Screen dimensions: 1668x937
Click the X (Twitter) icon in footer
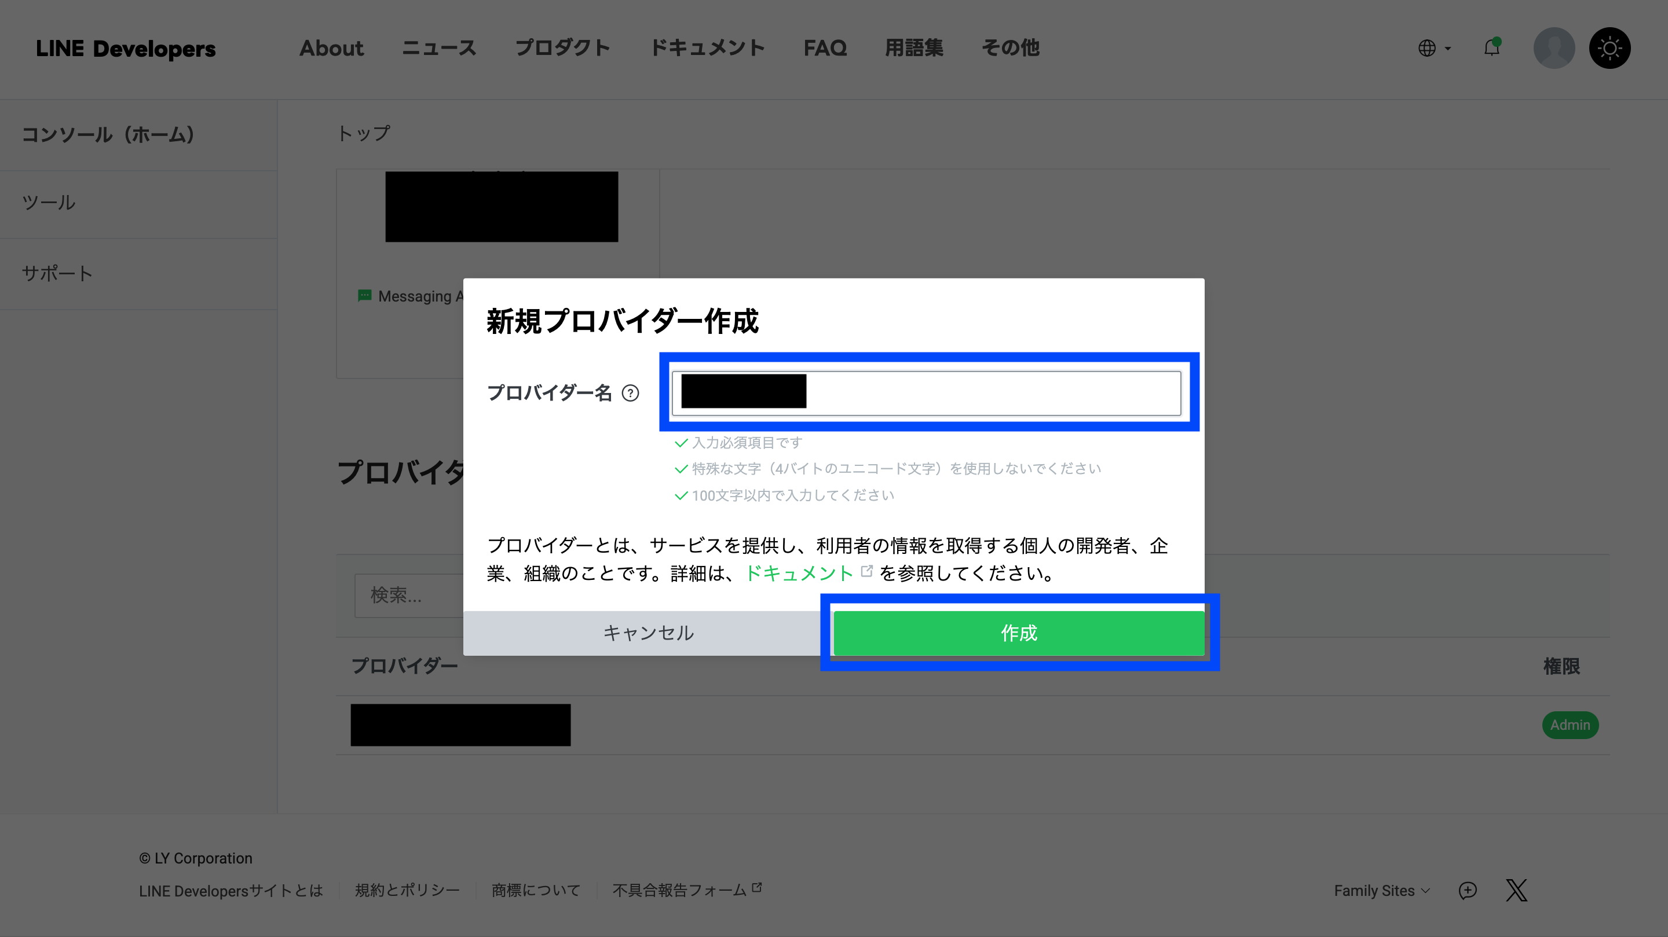click(1516, 890)
